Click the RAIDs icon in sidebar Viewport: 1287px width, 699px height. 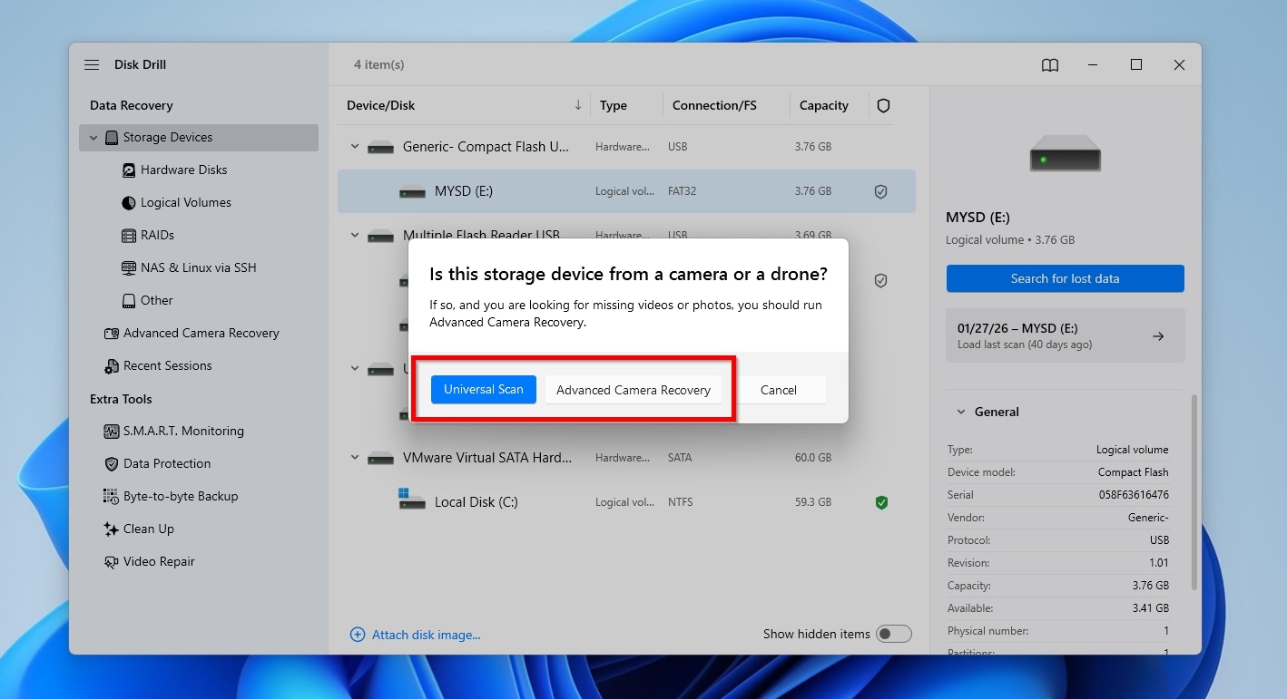pos(129,236)
